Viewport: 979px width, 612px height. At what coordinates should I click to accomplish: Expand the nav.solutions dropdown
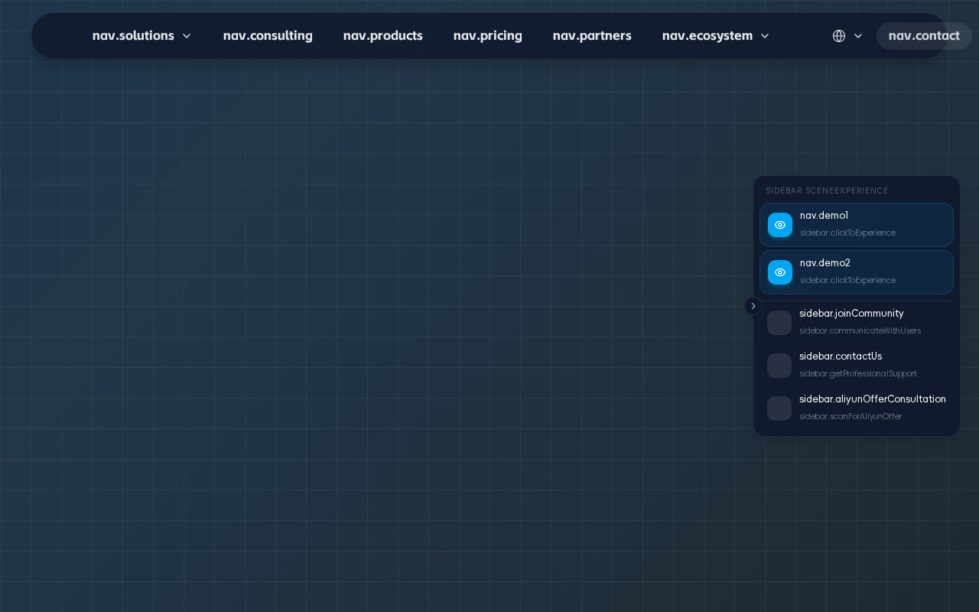coord(142,36)
